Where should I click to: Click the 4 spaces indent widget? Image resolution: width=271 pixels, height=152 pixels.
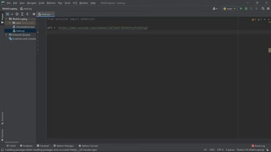click(x=230, y=150)
